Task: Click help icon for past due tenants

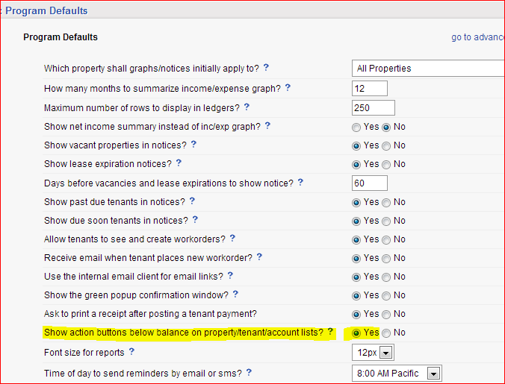Action: point(192,201)
